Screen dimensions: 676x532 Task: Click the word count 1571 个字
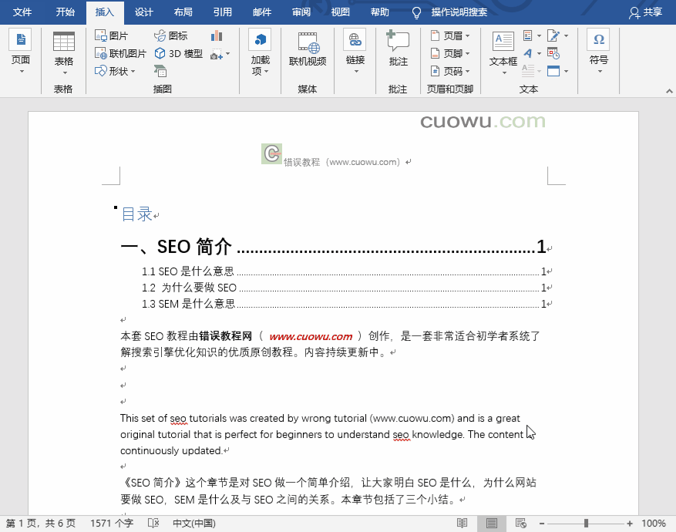click(112, 524)
